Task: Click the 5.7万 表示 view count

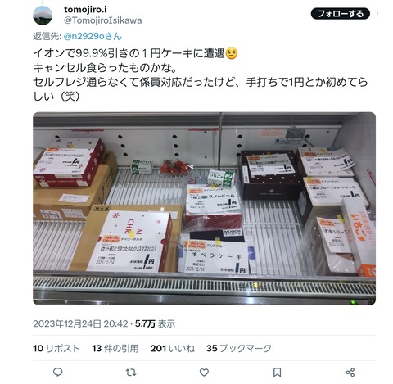Action: (x=155, y=324)
